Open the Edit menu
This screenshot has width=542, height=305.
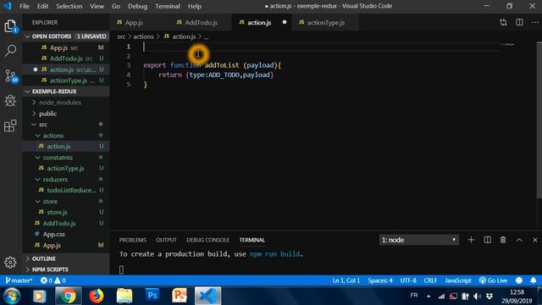click(x=43, y=6)
